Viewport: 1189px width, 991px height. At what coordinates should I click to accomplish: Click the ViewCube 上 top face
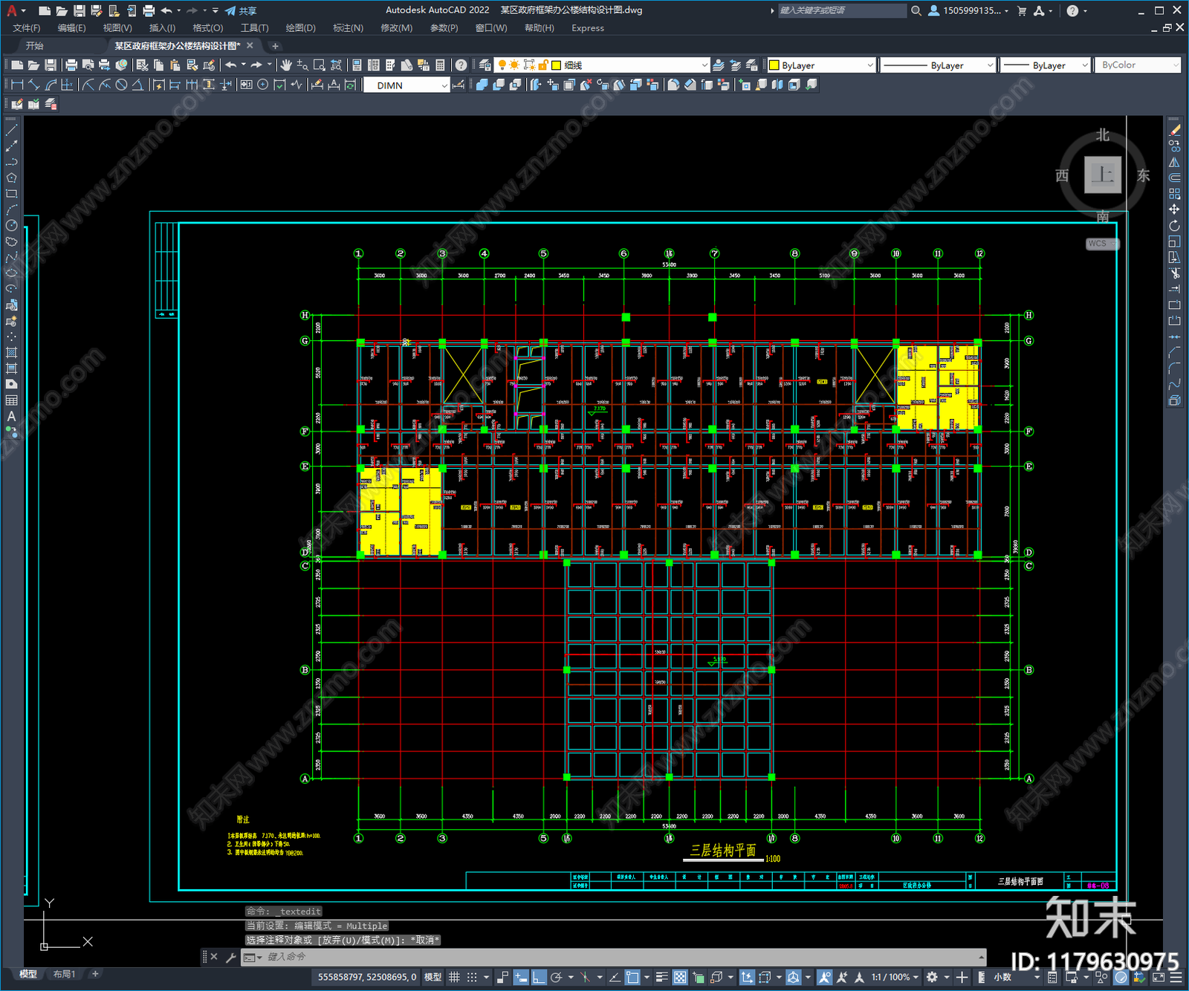[1102, 175]
